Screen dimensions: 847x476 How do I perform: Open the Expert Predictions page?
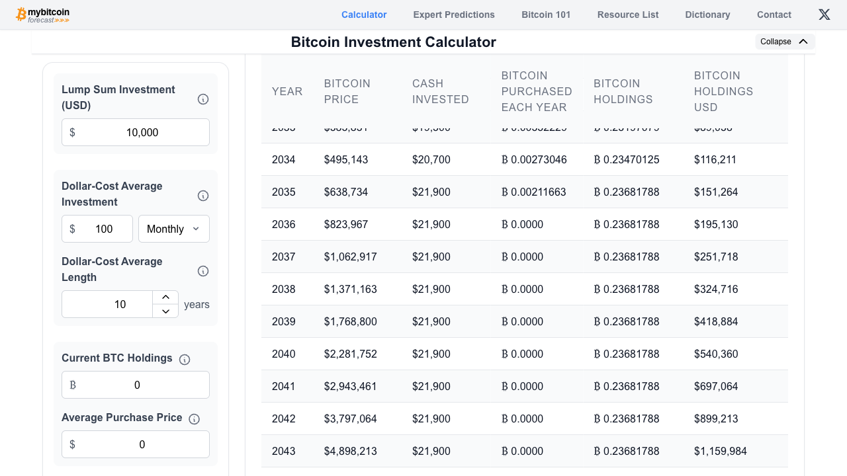pos(454,15)
